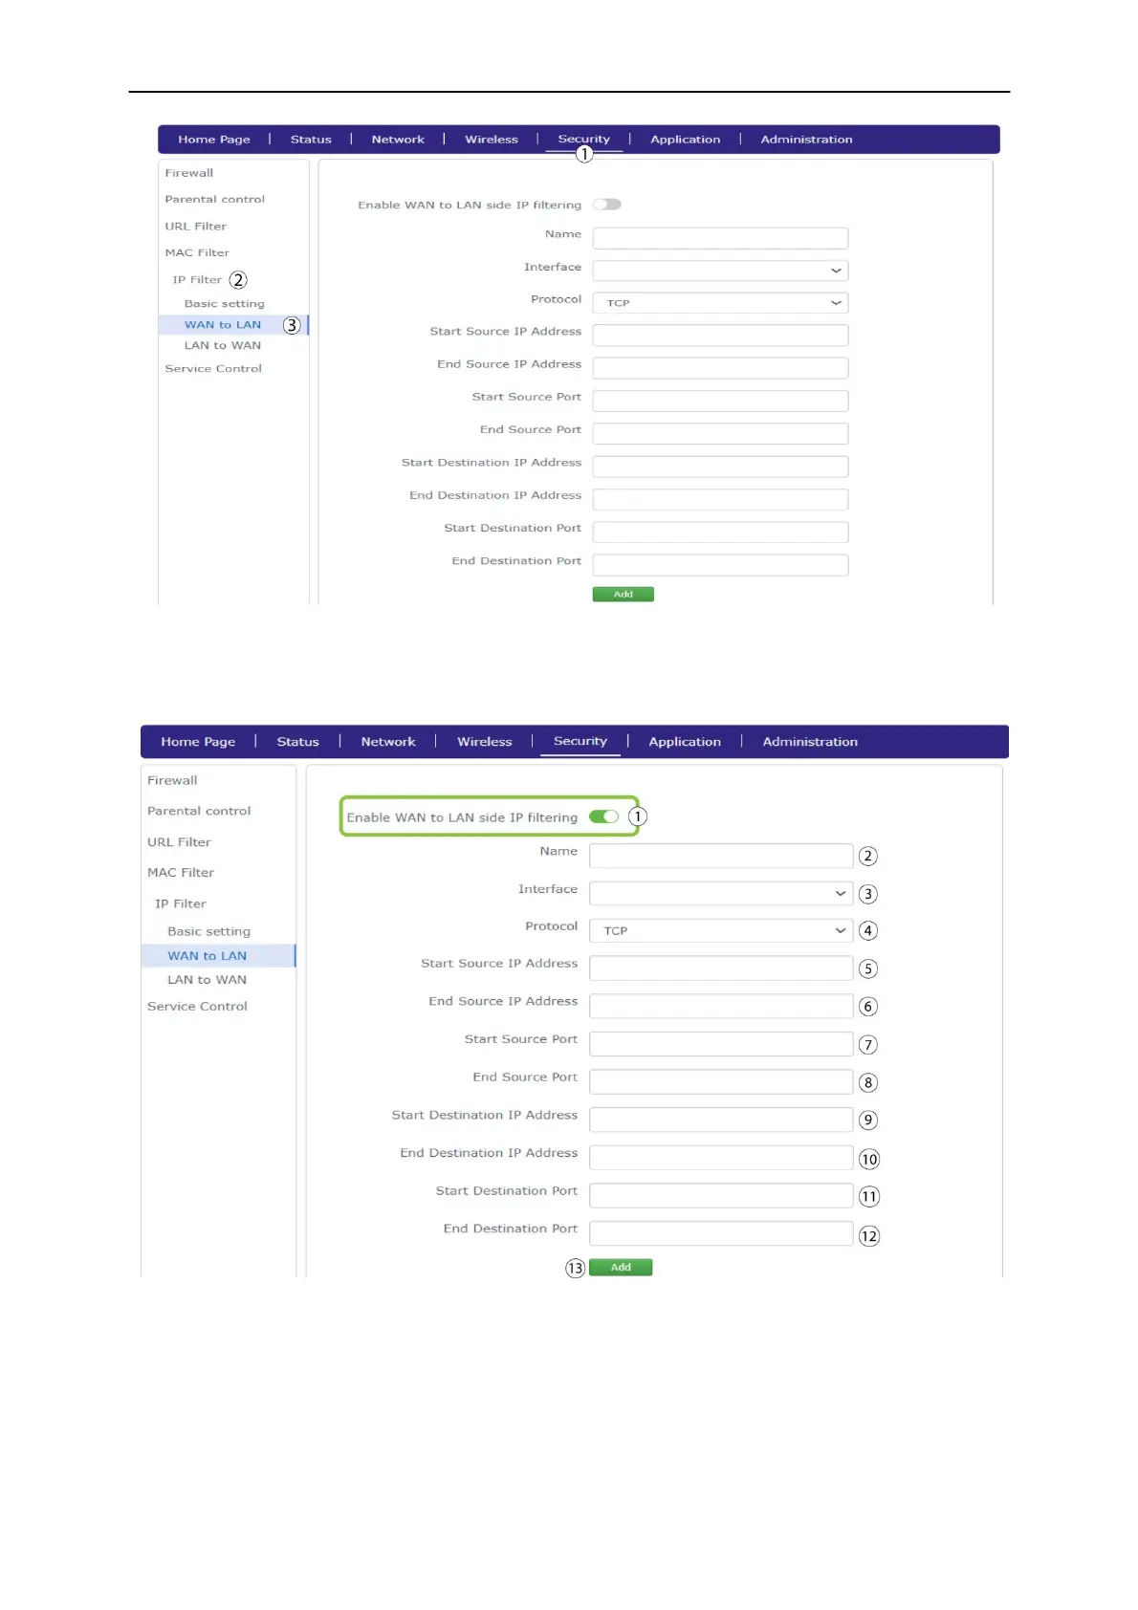1138x1610 pixels.
Task: Click circled 1 beside the enabled filtering toggle
Action: (x=637, y=816)
